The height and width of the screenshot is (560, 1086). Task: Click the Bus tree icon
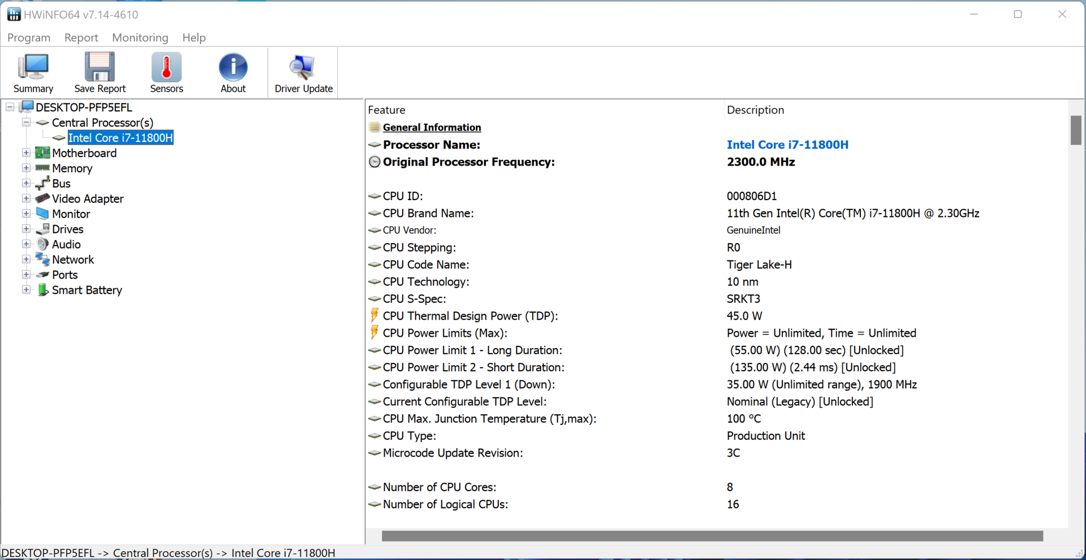point(42,183)
